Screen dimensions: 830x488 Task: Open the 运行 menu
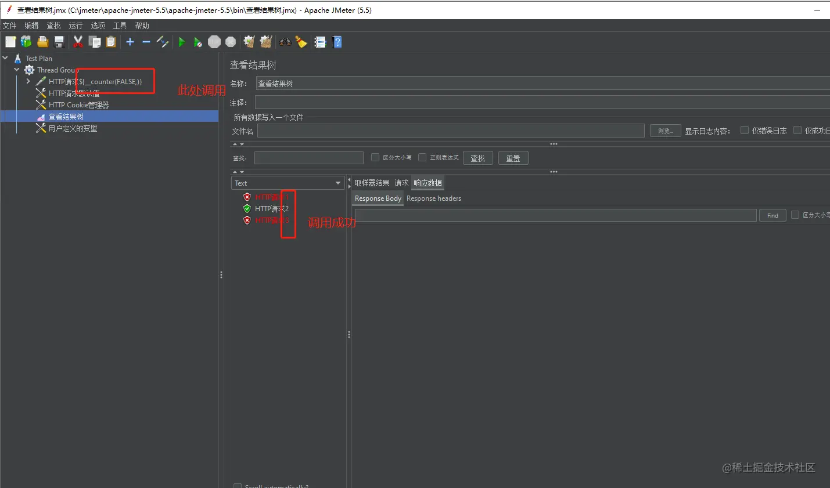pos(76,26)
